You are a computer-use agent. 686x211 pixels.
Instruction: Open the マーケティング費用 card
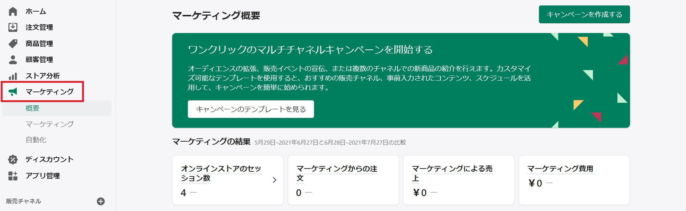(x=574, y=180)
